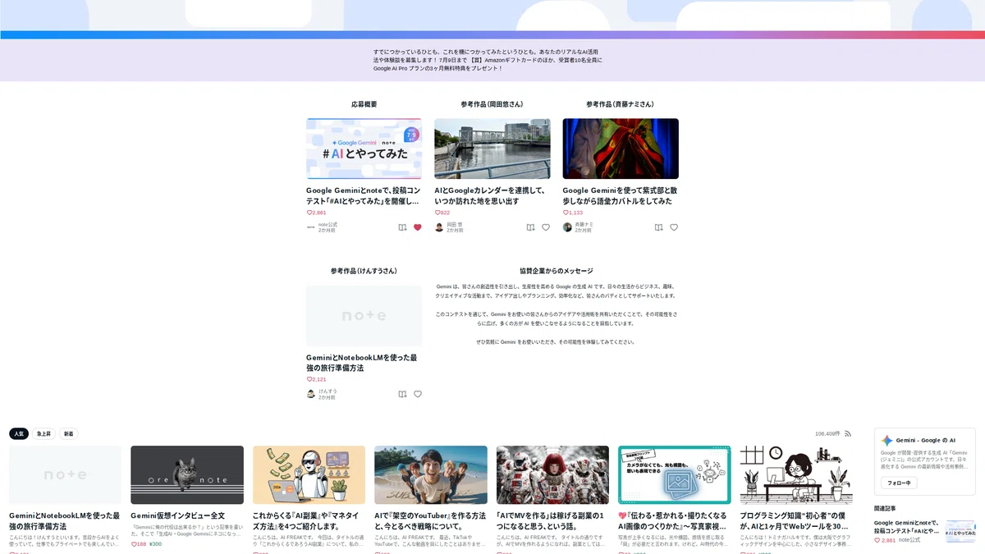Open the プログラミング知識 desk illustration thumbnail
This screenshot has width=985, height=554.
pos(796,475)
